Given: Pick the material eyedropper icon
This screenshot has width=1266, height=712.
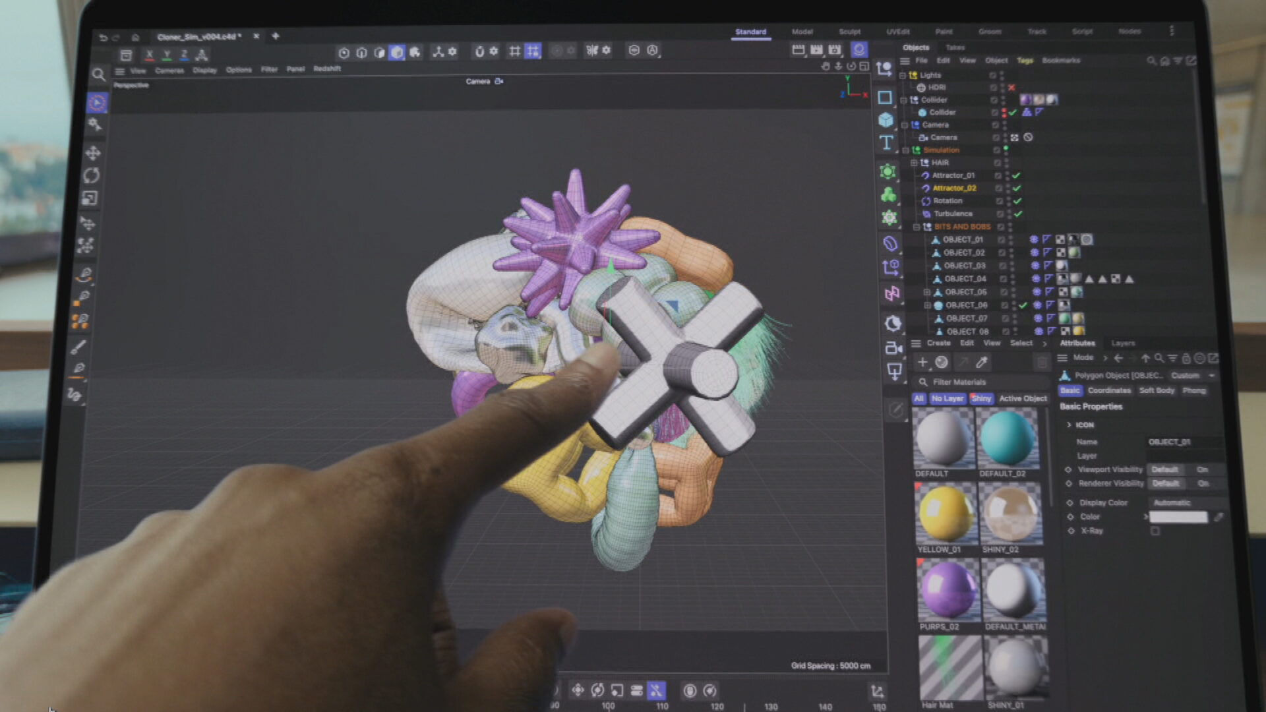Looking at the screenshot, I should point(981,362).
